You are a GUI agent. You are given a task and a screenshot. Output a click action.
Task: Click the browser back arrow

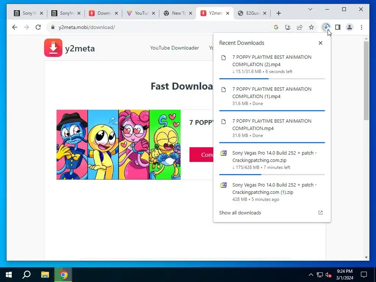pyautogui.click(x=15, y=27)
